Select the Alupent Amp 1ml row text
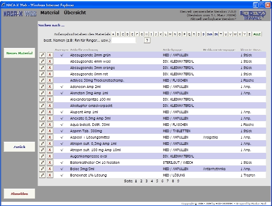Viewport: 272px width, 206px height. coord(84,112)
